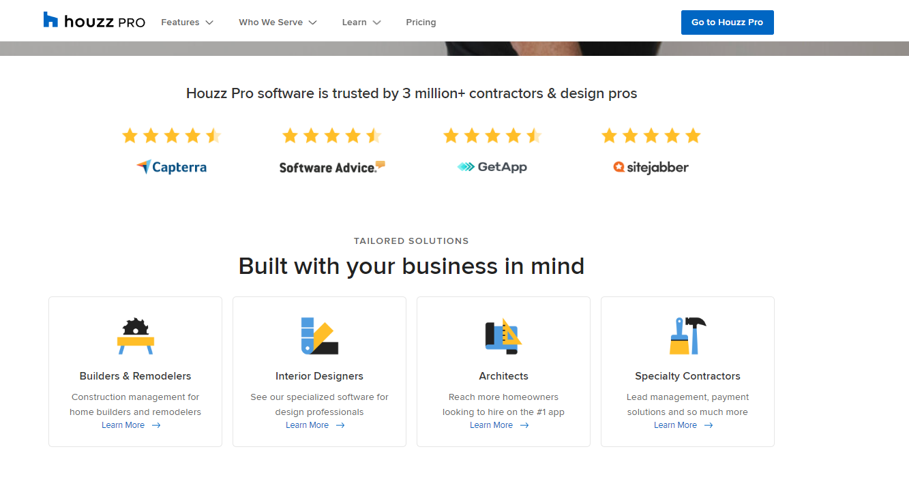Click the Houzz Pro logo
The height and width of the screenshot is (492, 909).
tap(94, 21)
